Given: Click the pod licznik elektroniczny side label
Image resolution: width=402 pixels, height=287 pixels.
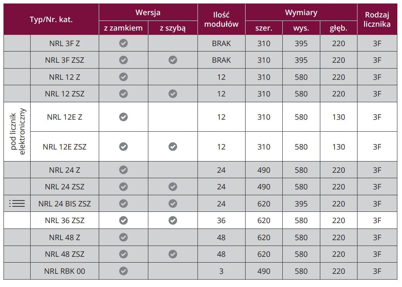Looking at the screenshot, I should pos(17,132).
